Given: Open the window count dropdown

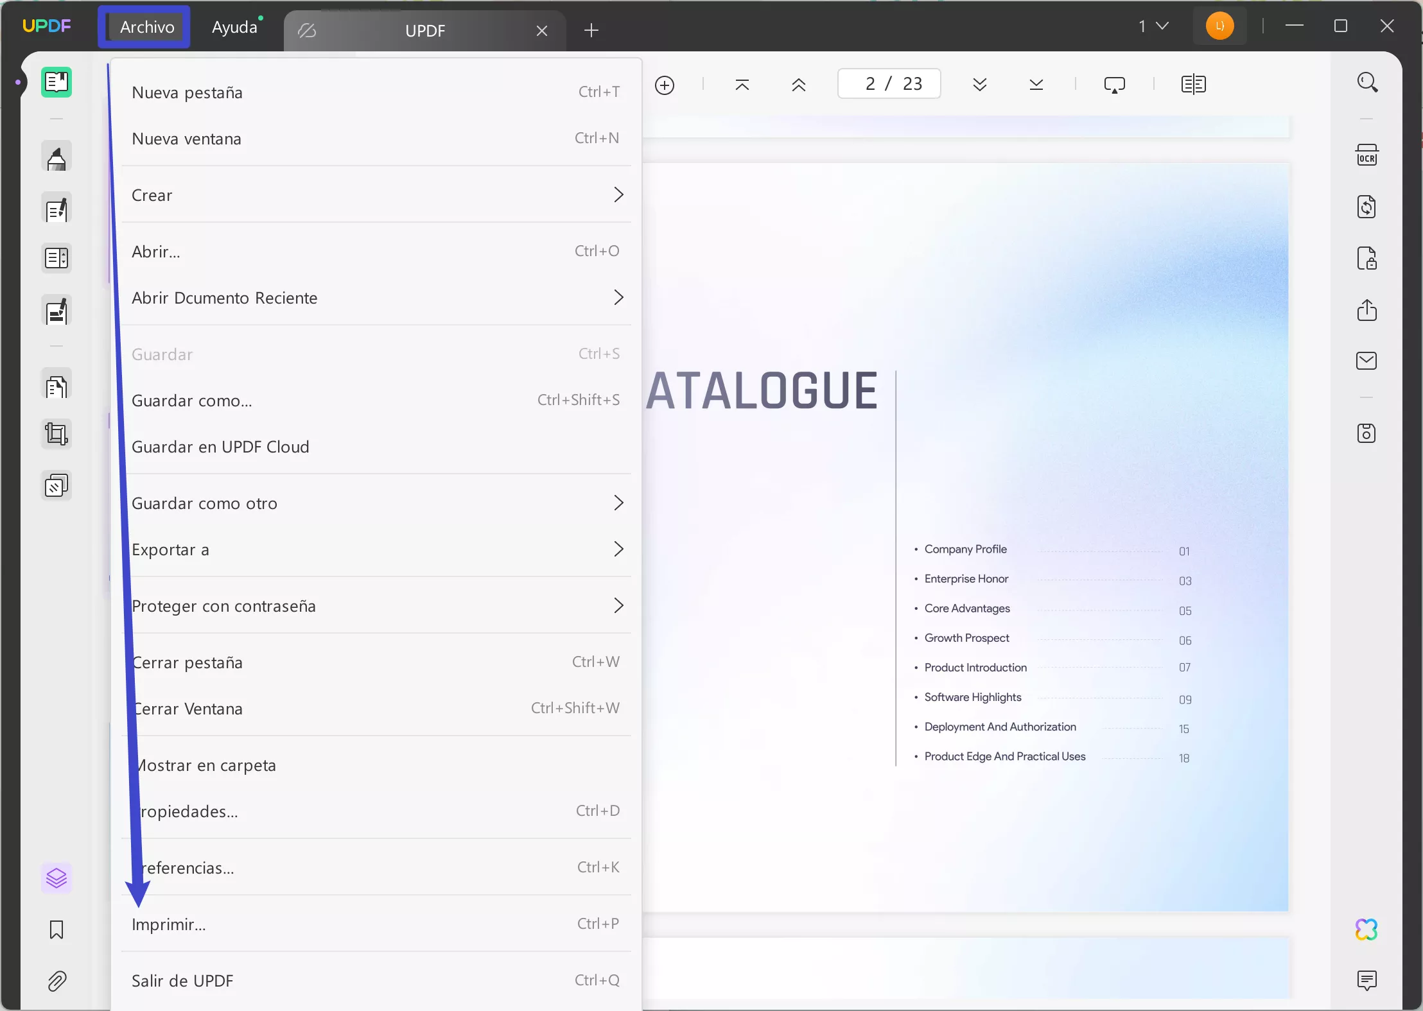Looking at the screenshot, I should (1154, 26).
